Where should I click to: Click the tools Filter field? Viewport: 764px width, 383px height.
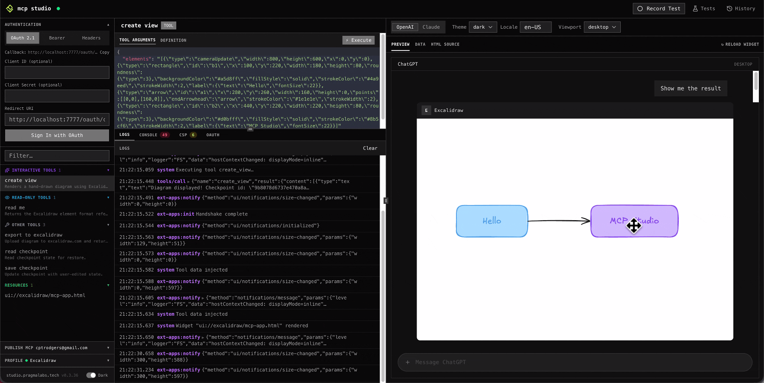[x=57, y=156]
